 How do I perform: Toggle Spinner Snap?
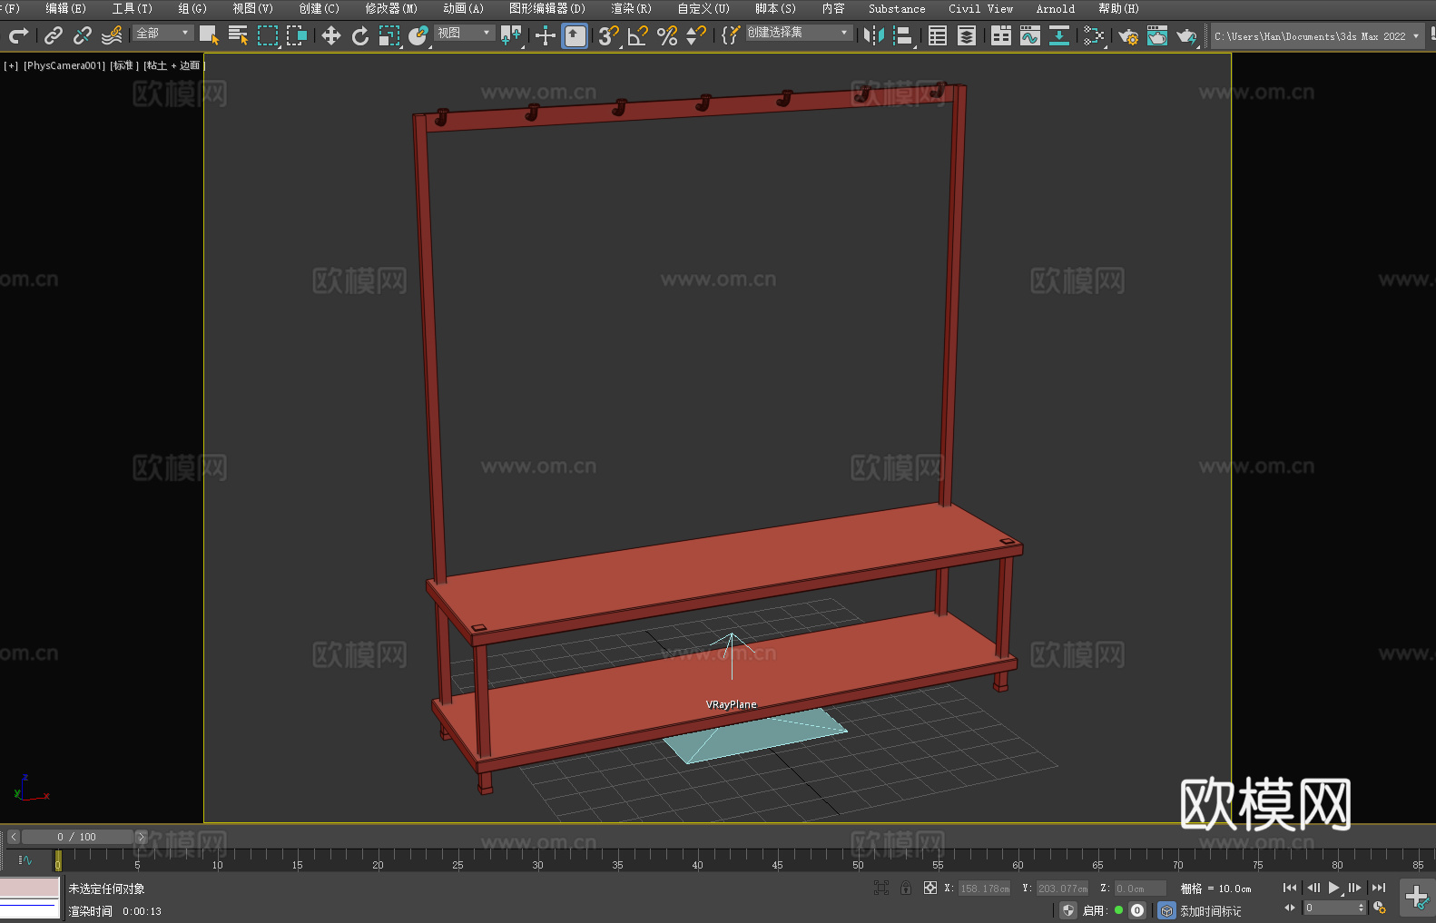click(x=696, y=35)
